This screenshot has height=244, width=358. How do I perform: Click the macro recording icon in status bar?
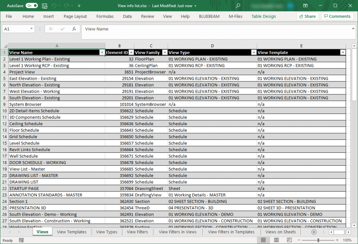(x=21, y=240)
